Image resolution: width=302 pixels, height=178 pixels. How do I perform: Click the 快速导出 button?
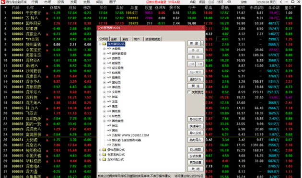pos(196,126)
